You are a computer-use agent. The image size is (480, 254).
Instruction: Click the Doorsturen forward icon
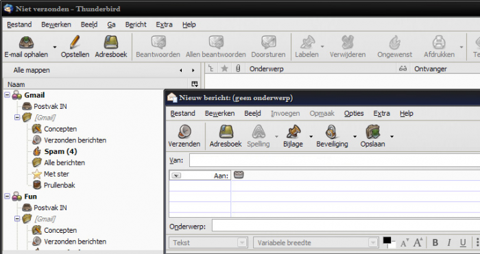[x=269, y=42]
